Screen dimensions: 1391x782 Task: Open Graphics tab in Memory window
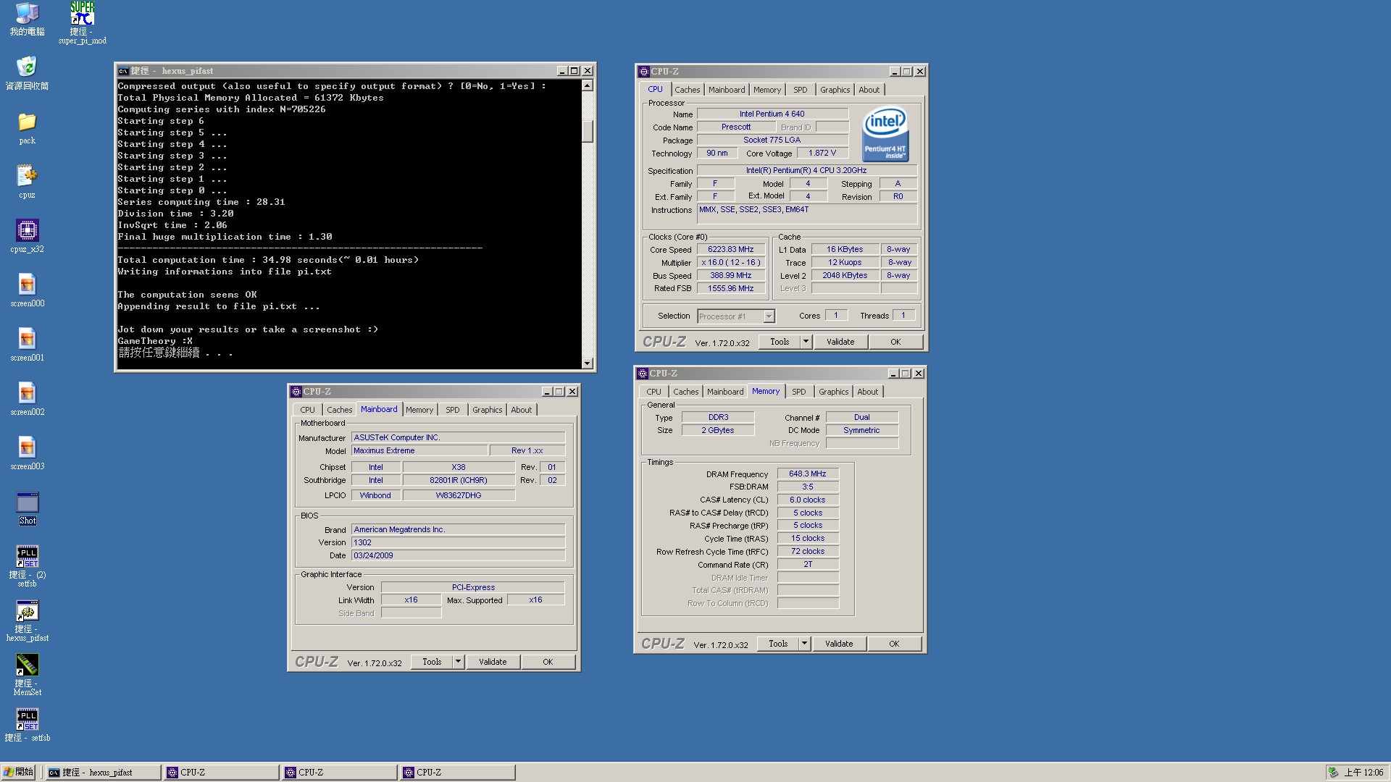(833, 392)
